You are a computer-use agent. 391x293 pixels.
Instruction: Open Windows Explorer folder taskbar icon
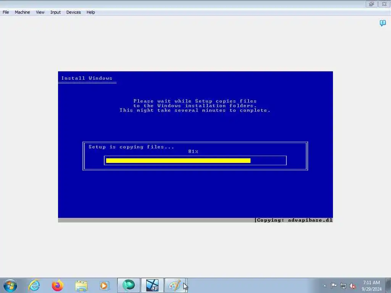point(81,286)
